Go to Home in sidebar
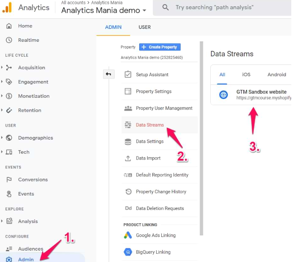Image resolution: width=294 pixels, height=262 pixels. 25,26
